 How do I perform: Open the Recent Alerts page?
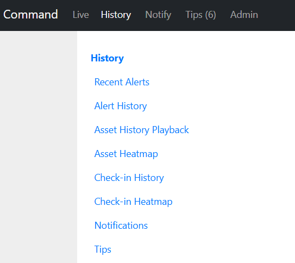click(122, 82)
